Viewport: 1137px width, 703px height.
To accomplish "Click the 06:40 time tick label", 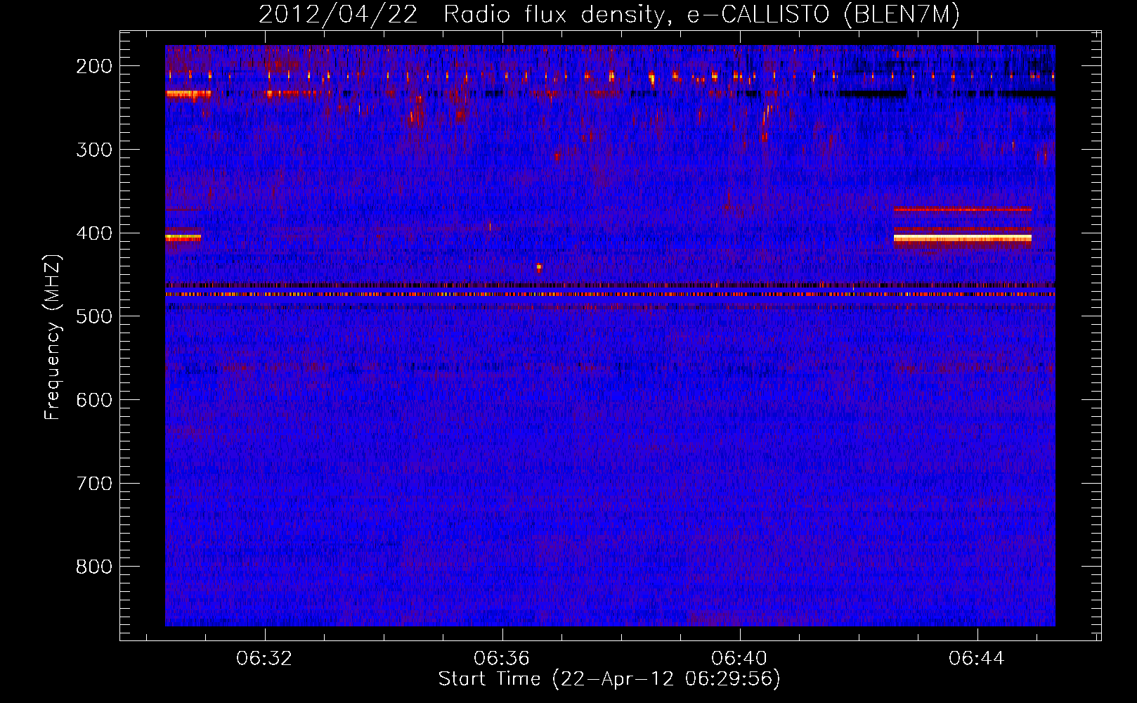I will (739, 659).
